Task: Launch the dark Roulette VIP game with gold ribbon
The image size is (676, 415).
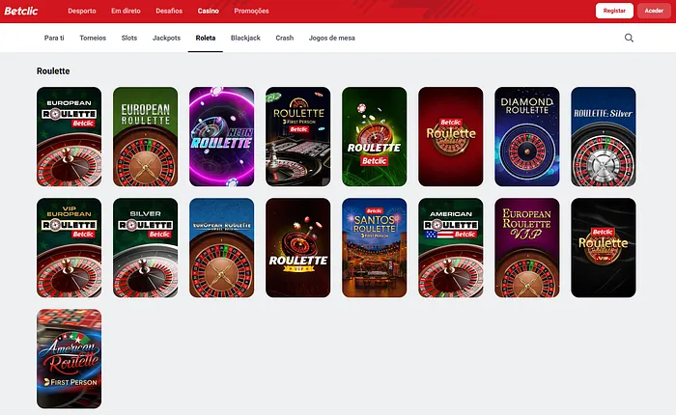Action: 297,248
